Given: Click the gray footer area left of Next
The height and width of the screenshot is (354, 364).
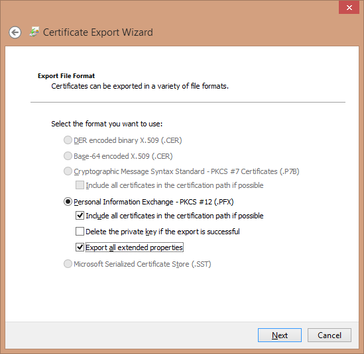Looking at the screenshot, I should [x=131, y=335].
